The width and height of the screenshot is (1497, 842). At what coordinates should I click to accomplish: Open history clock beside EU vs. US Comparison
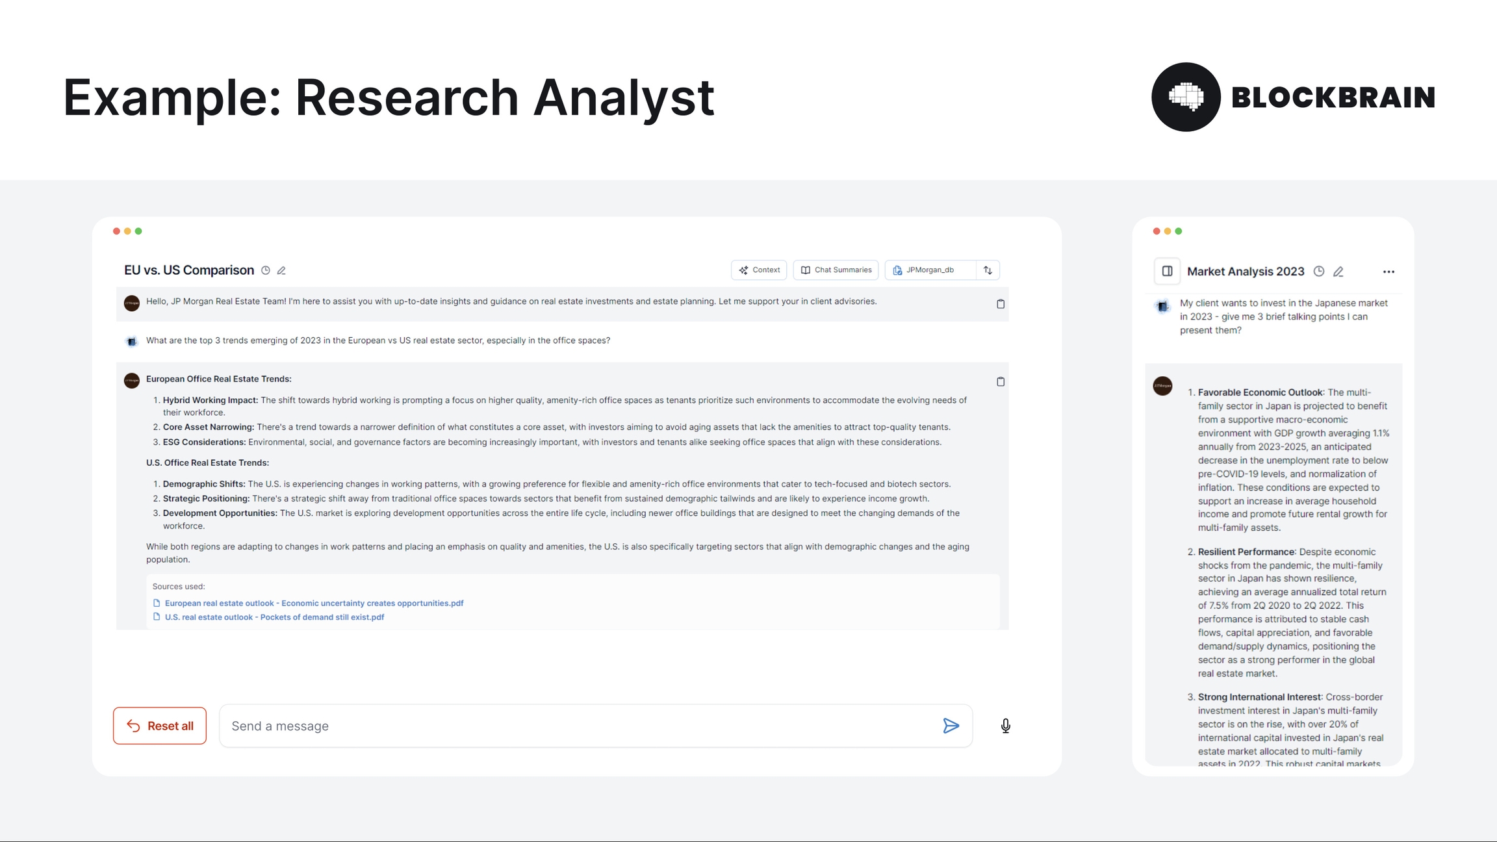tap(266, 270)
